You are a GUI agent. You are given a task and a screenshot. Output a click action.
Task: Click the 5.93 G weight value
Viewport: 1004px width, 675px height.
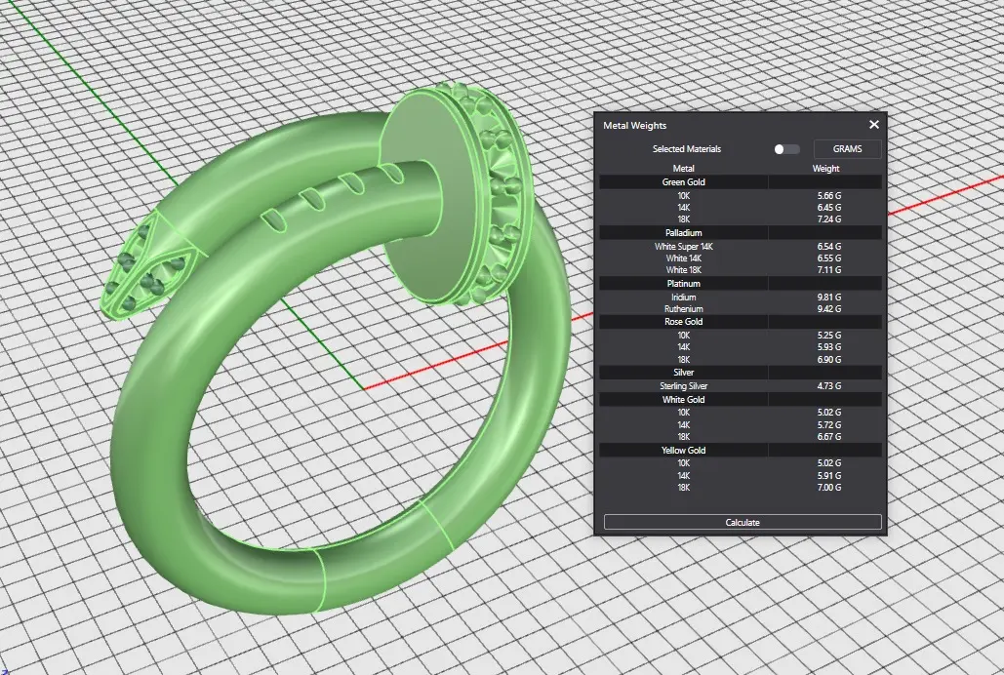coord(829,347)
